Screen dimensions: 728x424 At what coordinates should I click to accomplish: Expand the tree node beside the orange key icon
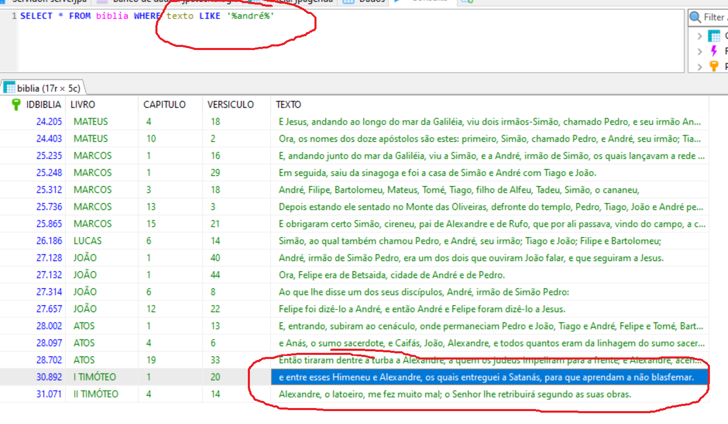point(700,66)
